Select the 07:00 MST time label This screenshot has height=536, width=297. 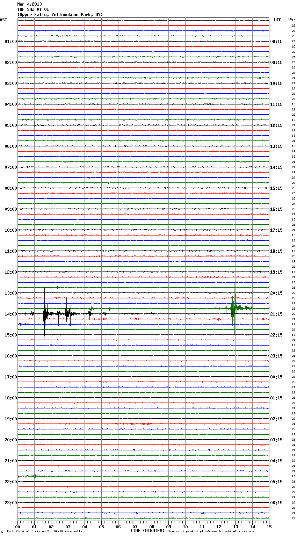[10, 167]
